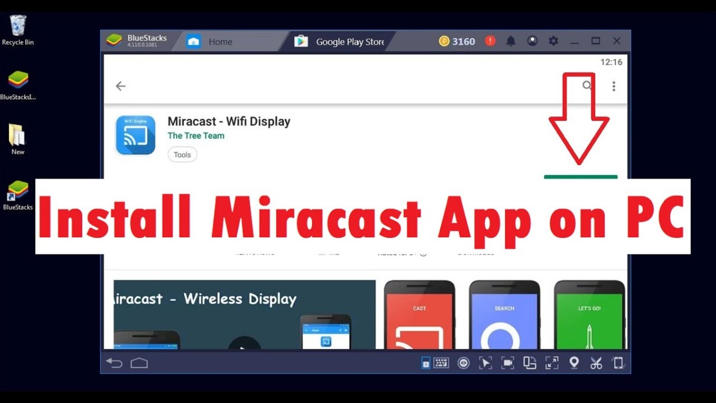Image resolution: width=716 pixels, height=403 pixels.
Task: Select the Recycle Bin desktop icon
Action: point(18,30)
